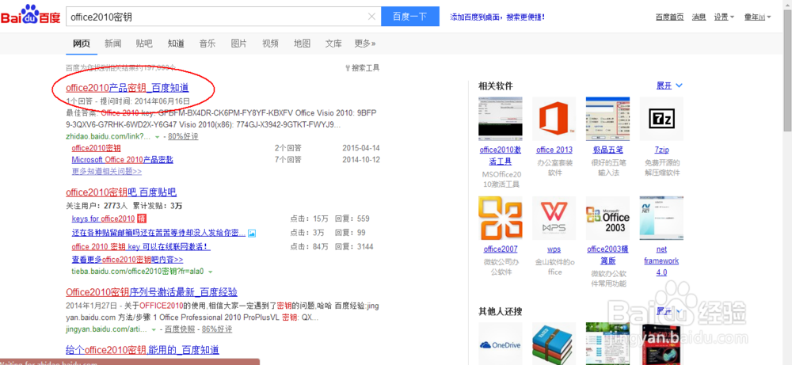Open the office2007 logo icon
Image resolution: width=792 pixels, height=365 pixels.
point(500,218)
